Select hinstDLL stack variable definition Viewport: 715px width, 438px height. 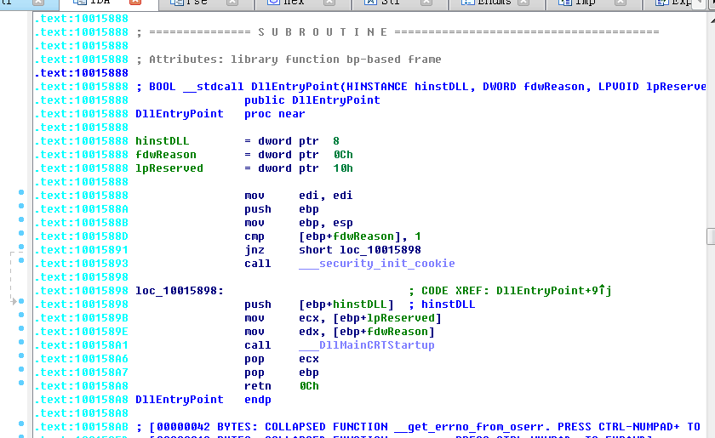point(162,141)
